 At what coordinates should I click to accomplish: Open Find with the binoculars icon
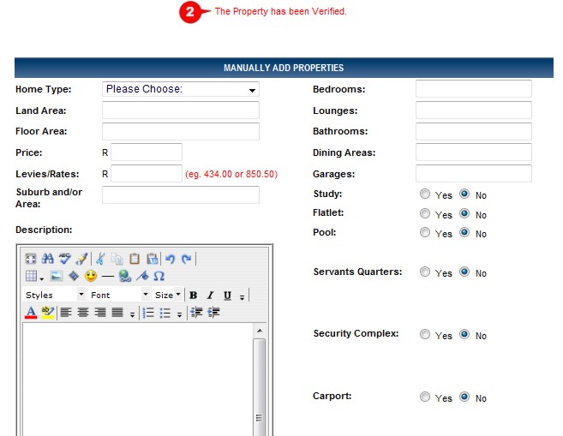[x=48, y=259]
